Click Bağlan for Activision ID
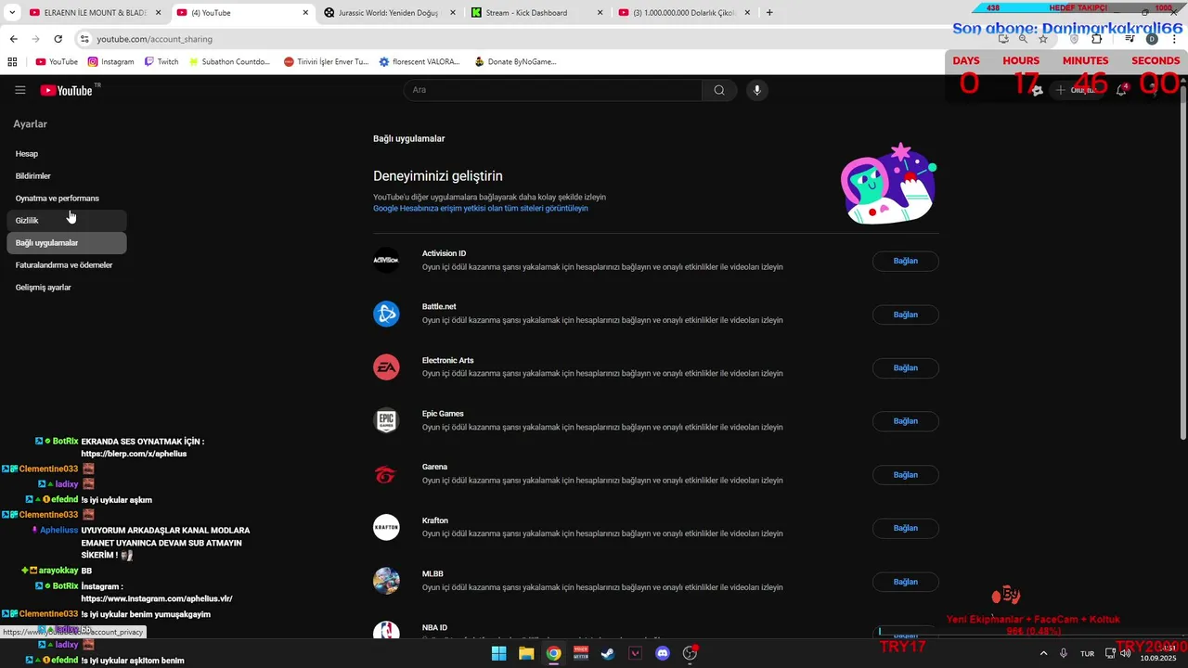 pyautogui.click(x=905, y=261)
